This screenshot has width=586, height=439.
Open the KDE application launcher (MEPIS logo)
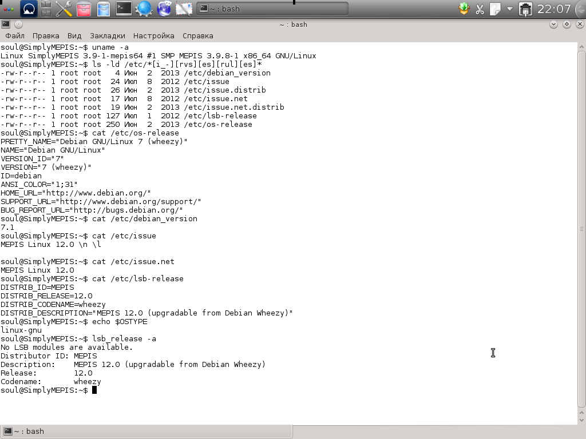point(28,9)
